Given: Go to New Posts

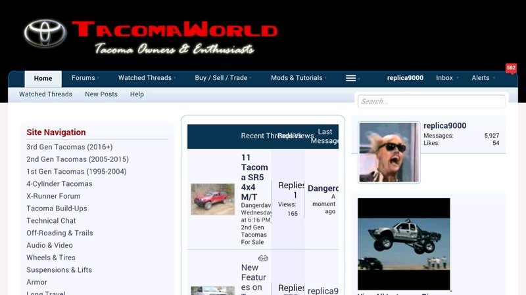Looking at the screenshot, I should click(101, 94).
